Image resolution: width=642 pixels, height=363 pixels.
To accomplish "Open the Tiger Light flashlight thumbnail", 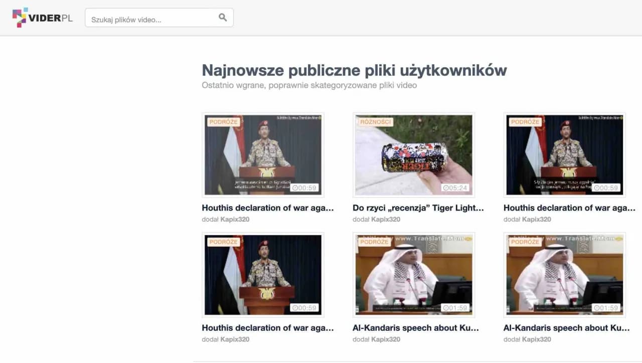I will pyautogui.click(x=413, y=154).
